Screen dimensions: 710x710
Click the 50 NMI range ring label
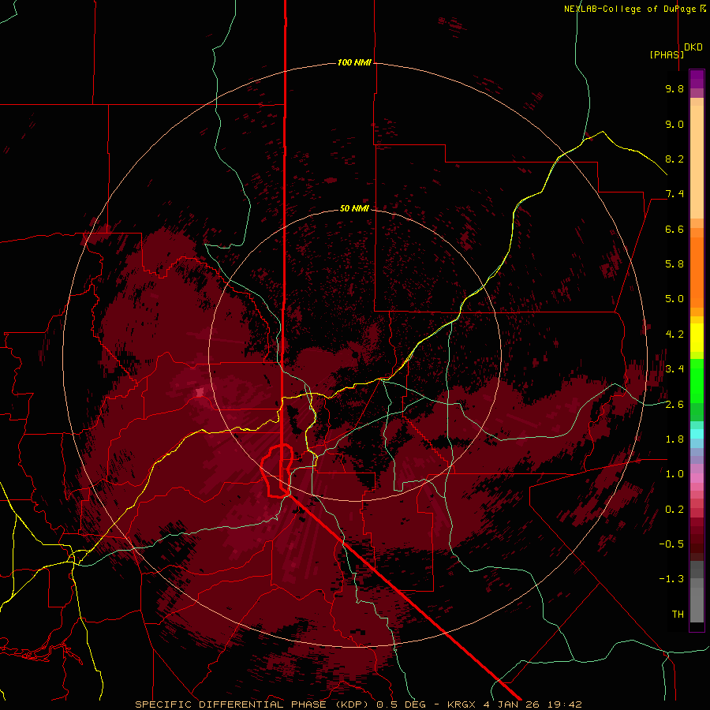pyautogui.click(x=354, y=208)
